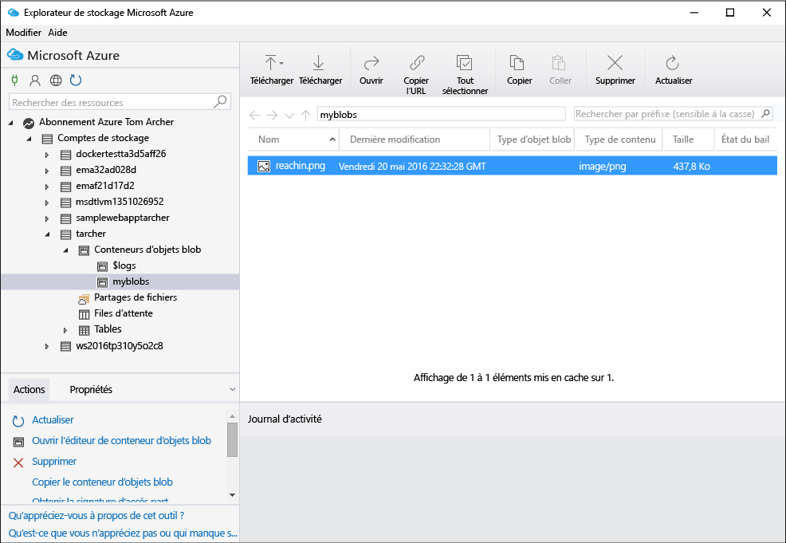Viewport: 786px width, 543px height.
Task: Expand the ema32ad028d storage account
Action: pos(47,171)
